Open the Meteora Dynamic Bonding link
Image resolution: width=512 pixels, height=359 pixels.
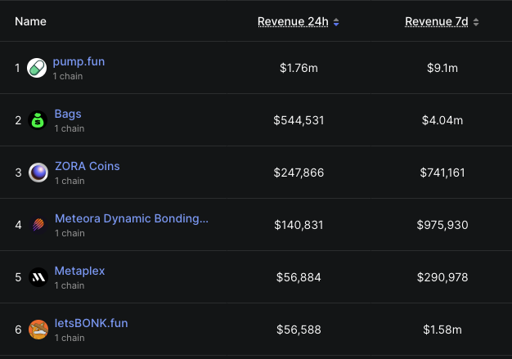(132, 218)
